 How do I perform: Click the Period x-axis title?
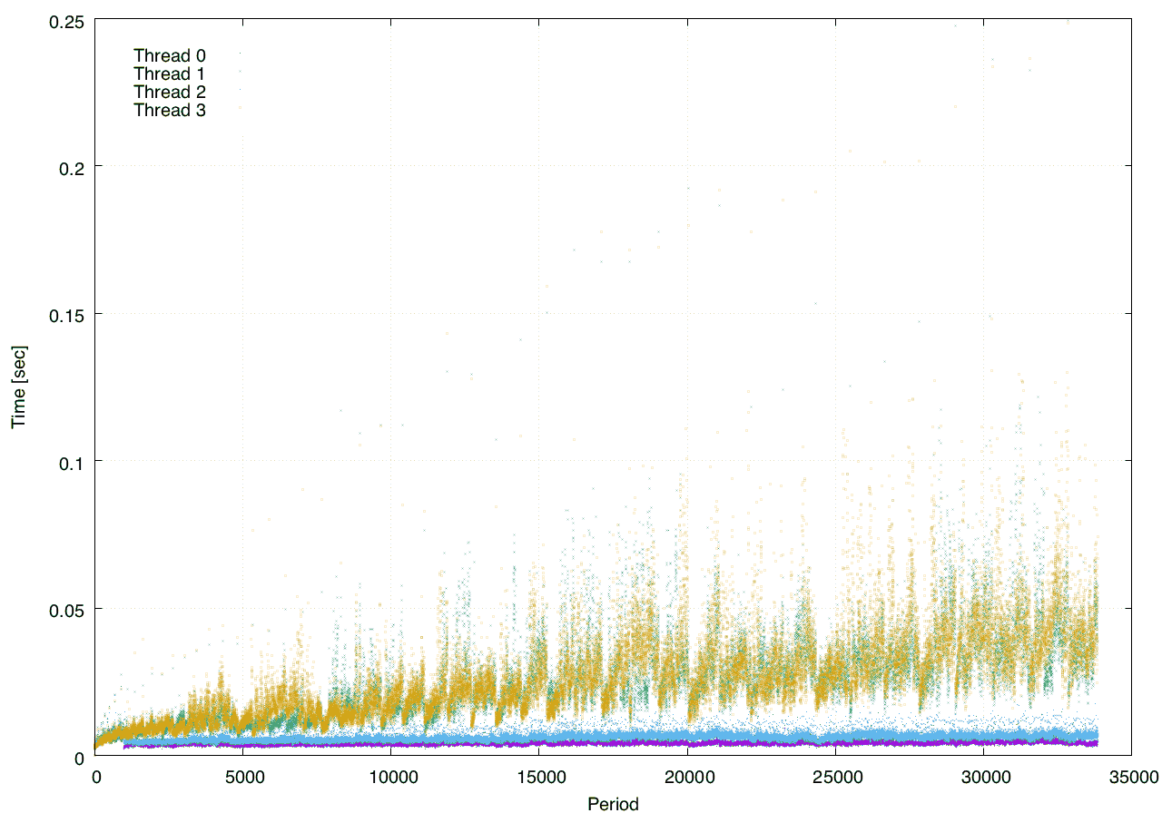point(613,803)
